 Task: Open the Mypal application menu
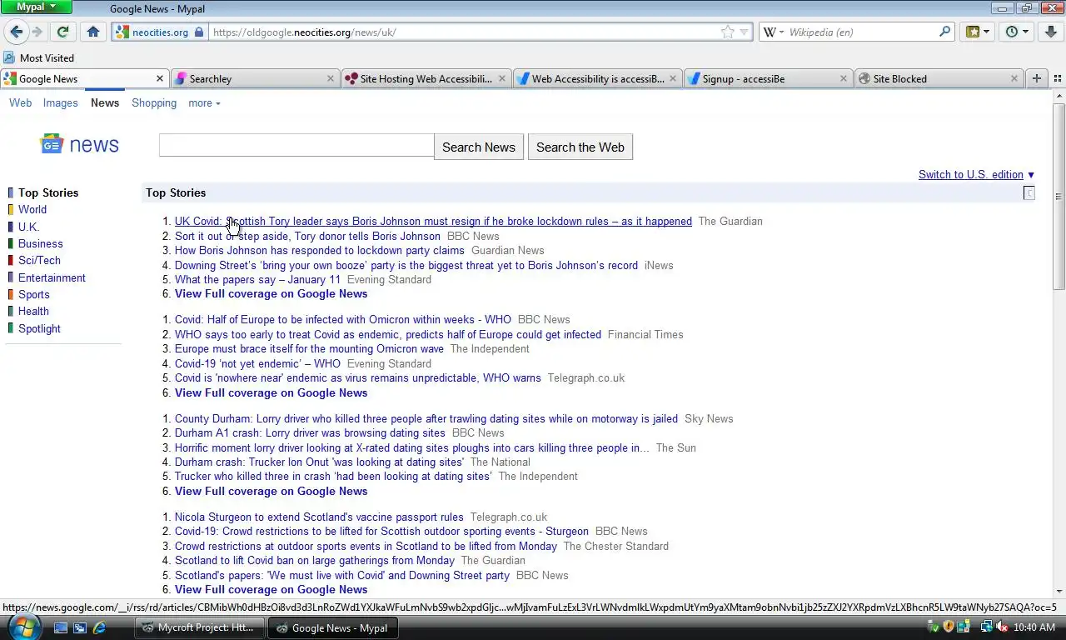pos(37,7)
